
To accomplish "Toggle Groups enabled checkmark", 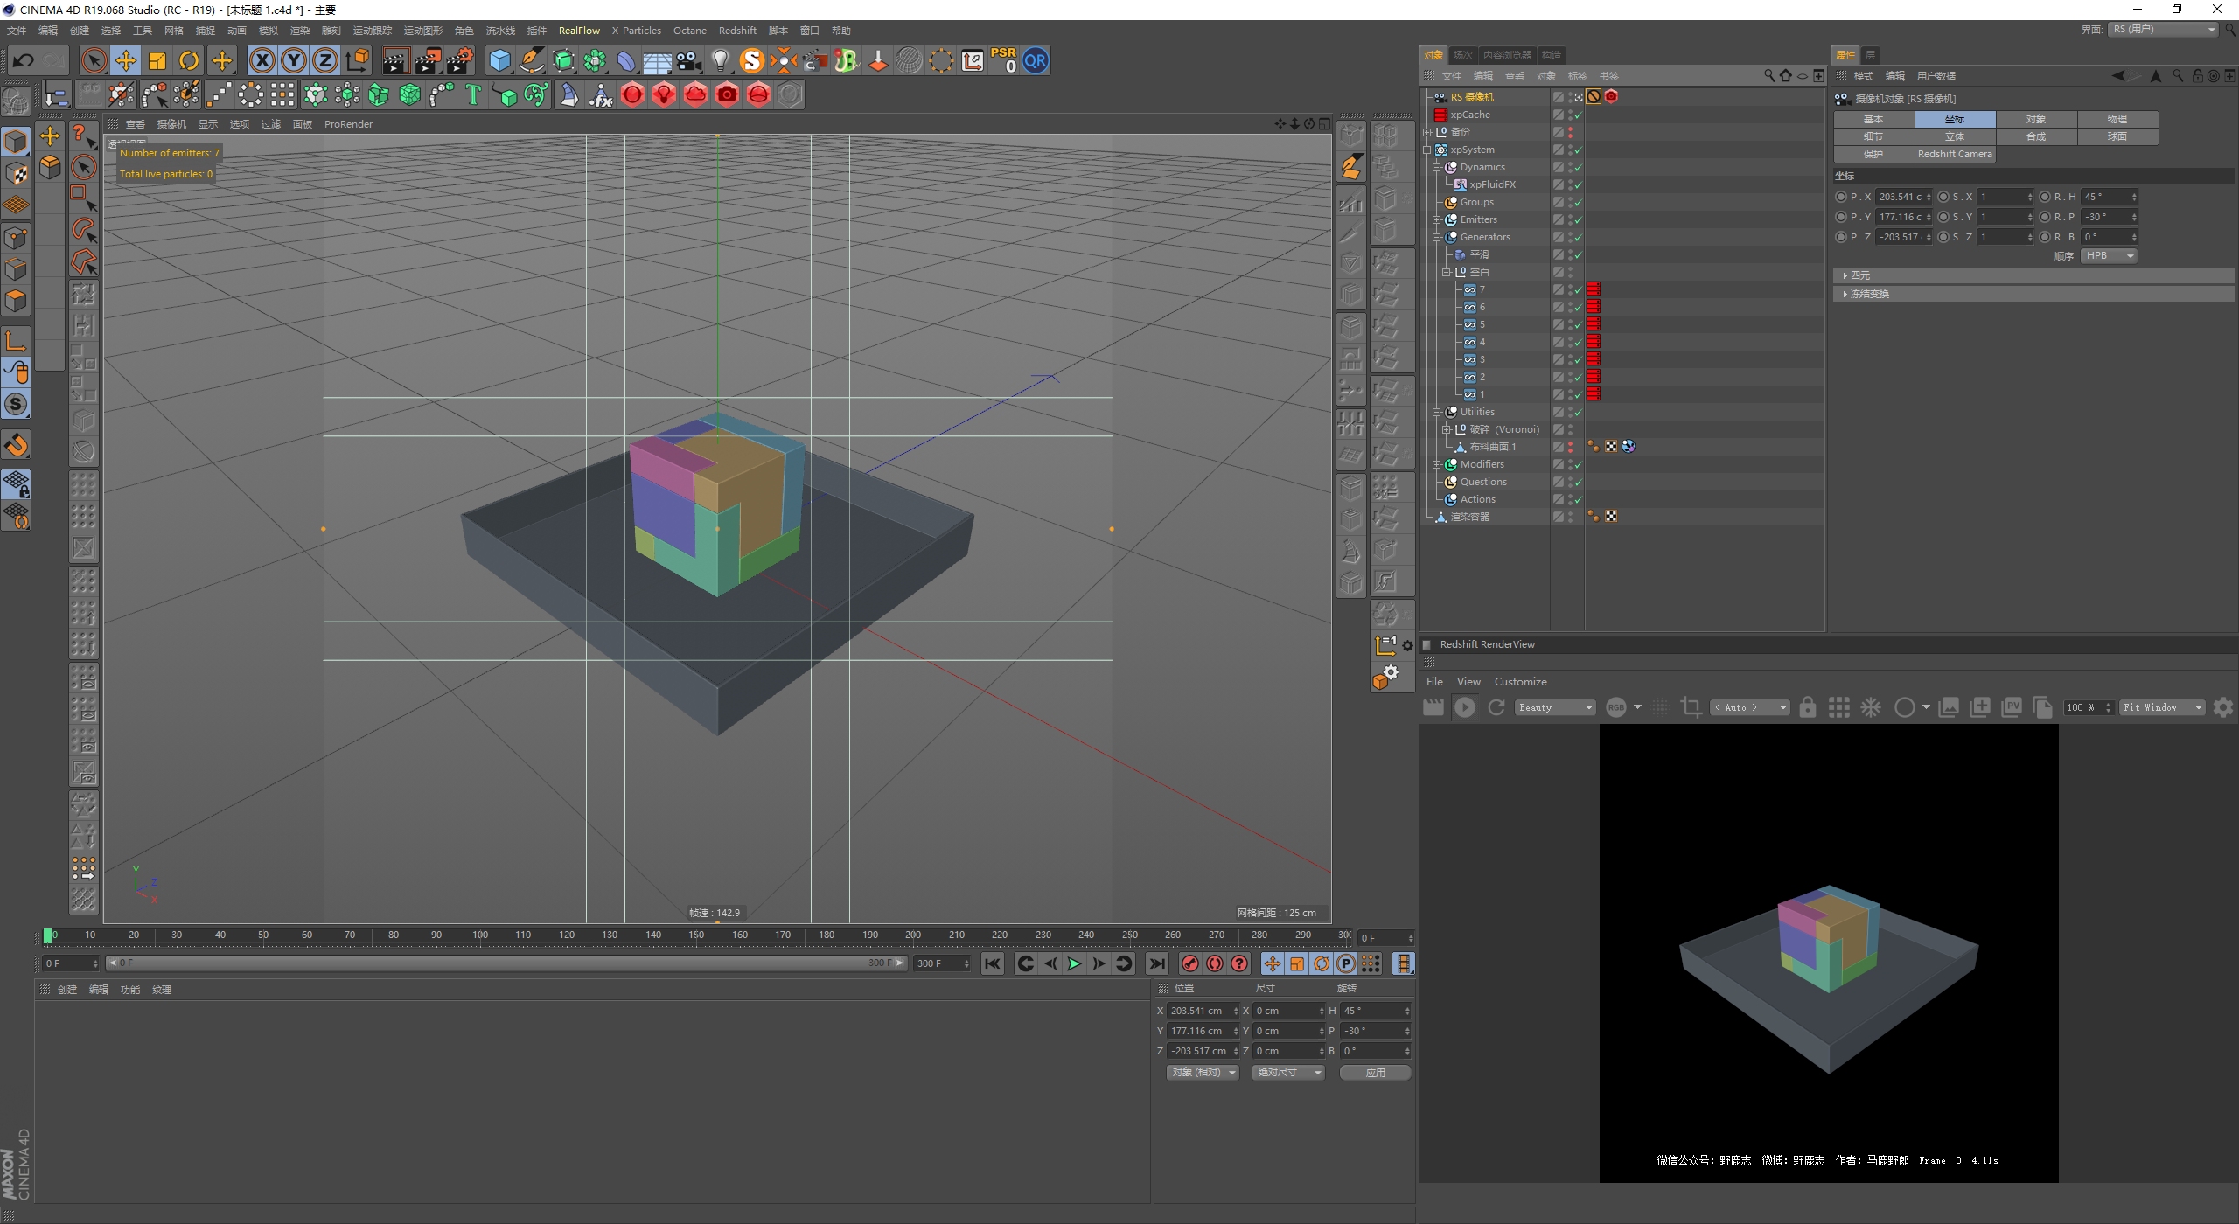I will [1579, 202].
